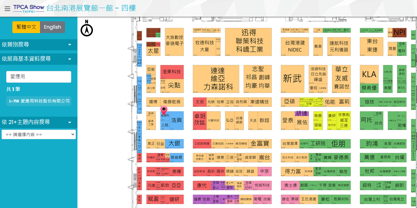Select the 萬億 booth

(x=369, y=157)
